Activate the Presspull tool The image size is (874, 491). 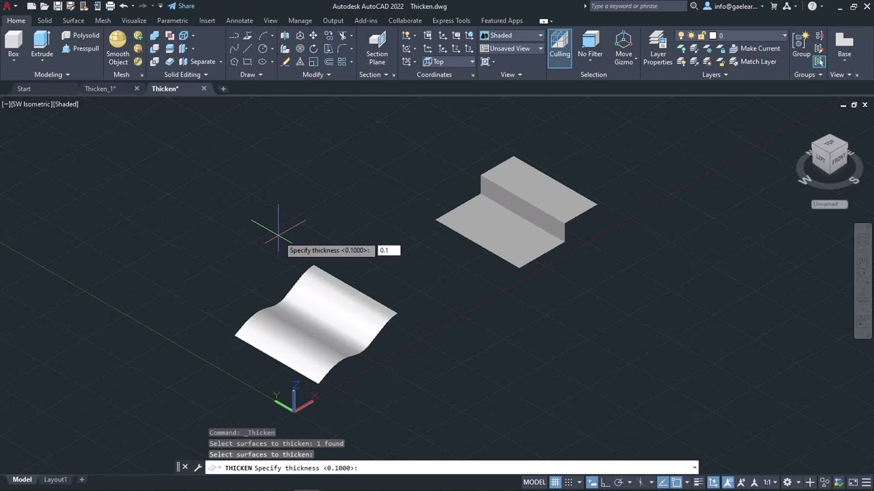coord(81,48)
